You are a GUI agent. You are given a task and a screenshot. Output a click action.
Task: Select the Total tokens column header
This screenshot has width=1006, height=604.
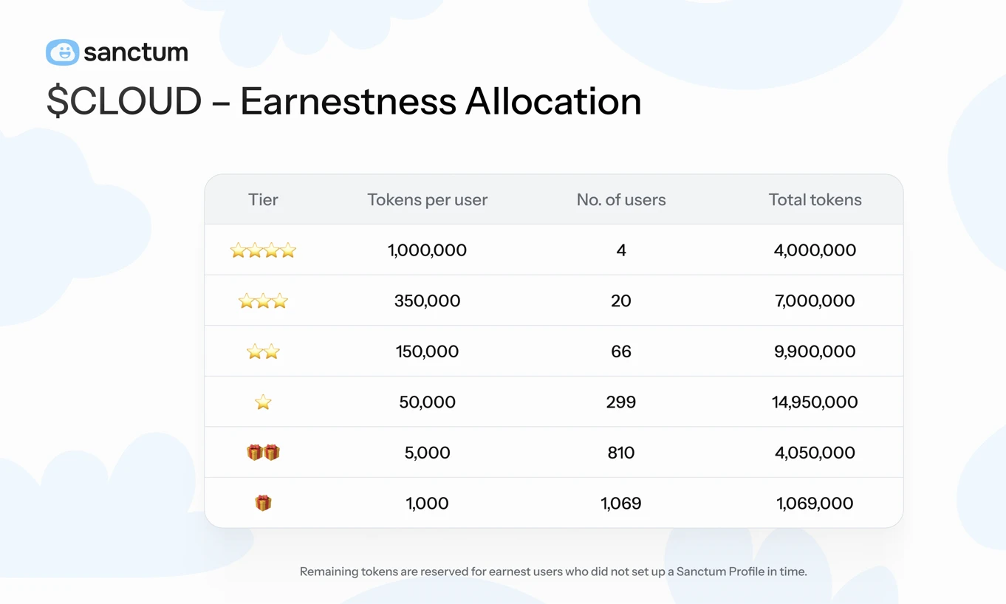(x=815, y=199)
